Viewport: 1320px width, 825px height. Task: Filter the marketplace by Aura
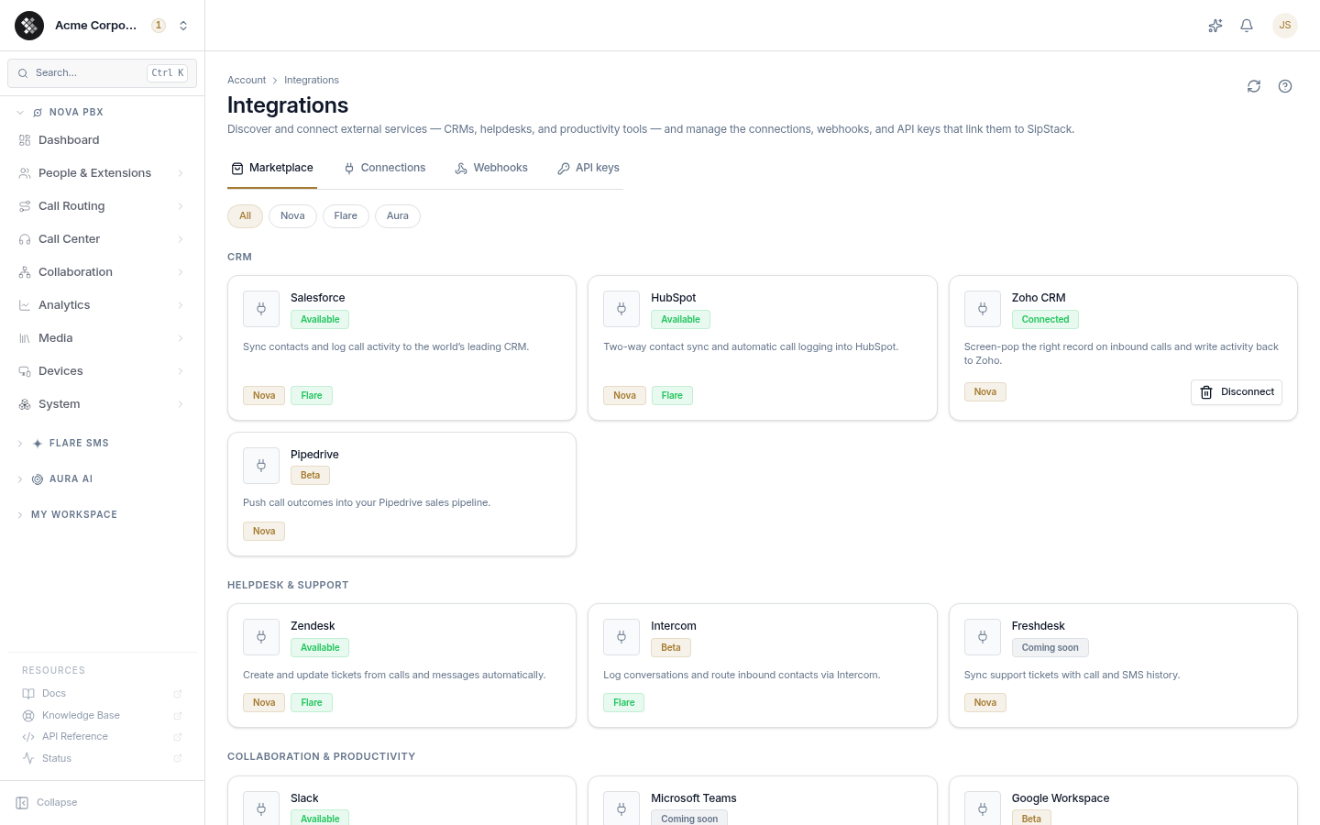(398, 216)
